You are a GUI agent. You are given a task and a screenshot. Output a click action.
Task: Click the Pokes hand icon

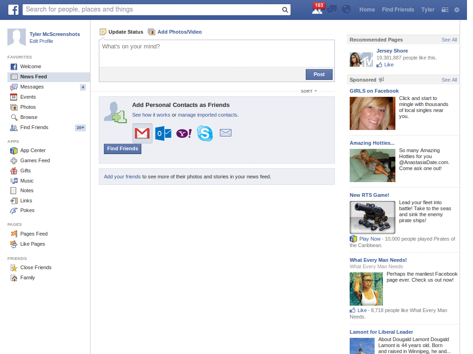click(13, 210)
